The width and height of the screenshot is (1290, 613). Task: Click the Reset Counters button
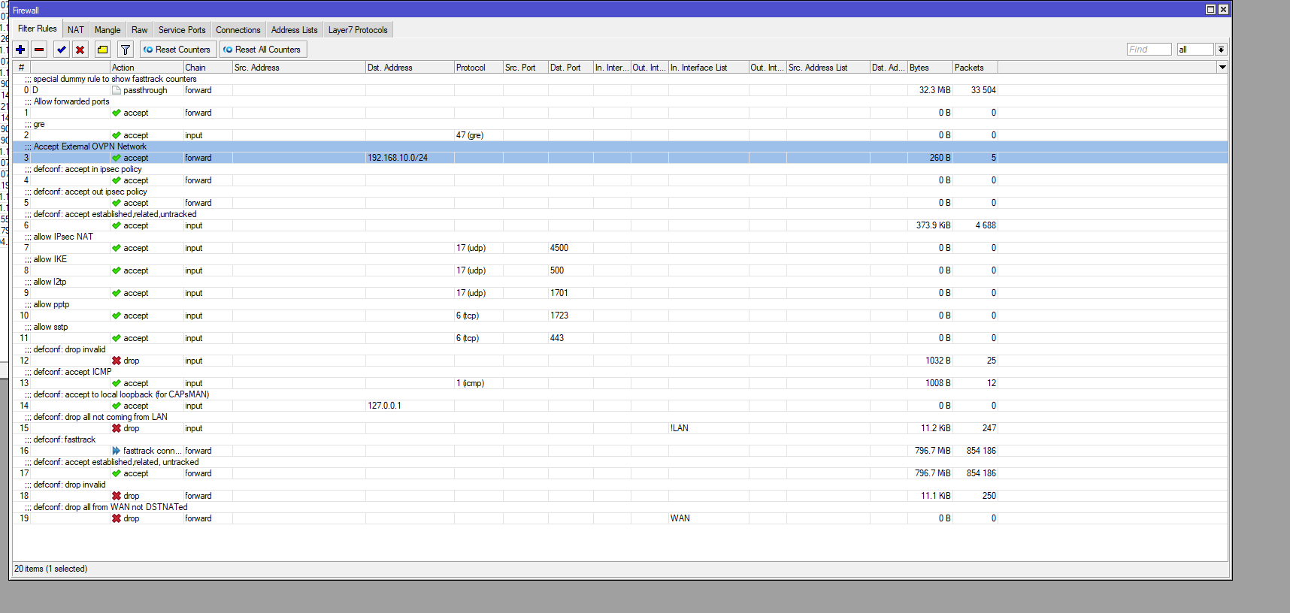pyautogui.click(x=177, y=50)
